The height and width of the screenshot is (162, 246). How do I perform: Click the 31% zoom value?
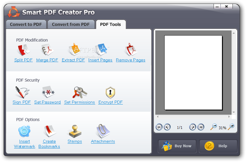point(223,128)
